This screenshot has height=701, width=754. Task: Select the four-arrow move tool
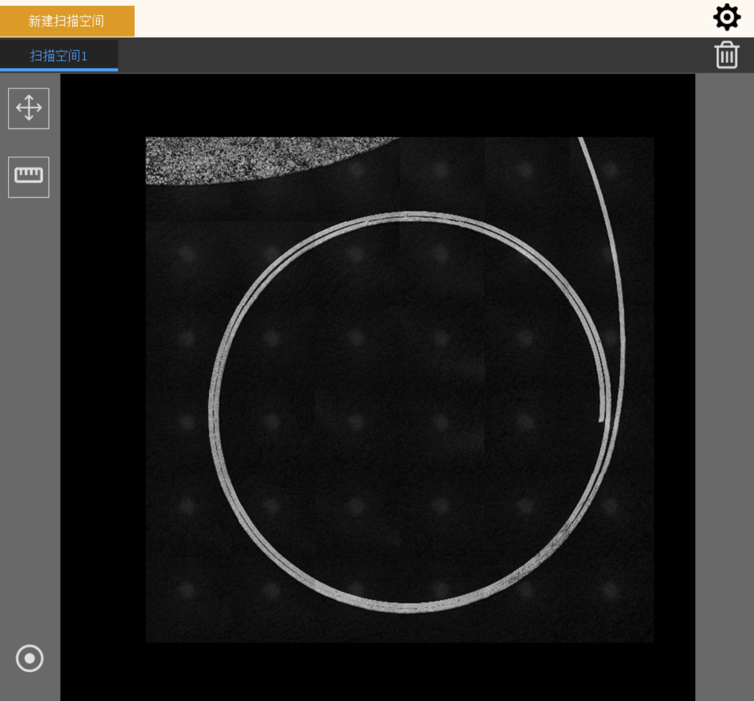coord(29,108)
